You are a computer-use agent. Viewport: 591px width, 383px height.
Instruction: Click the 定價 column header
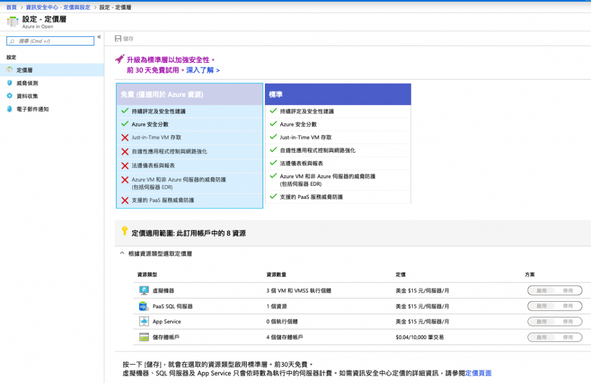[x=401, y=275]
